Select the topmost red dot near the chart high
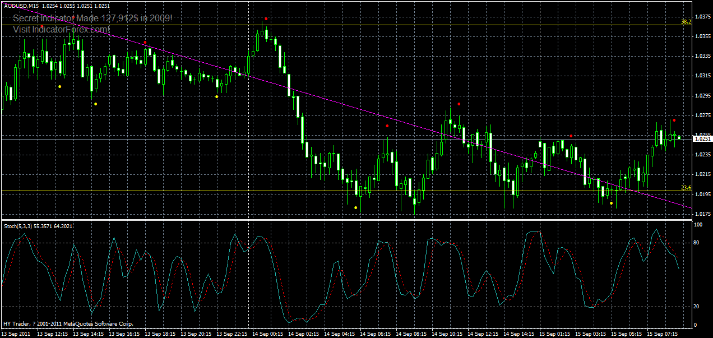The height and width of the screenshot is (338, 713). 266,18
